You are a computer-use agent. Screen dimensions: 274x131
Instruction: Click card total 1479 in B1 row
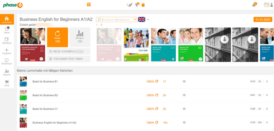[253, 81]
